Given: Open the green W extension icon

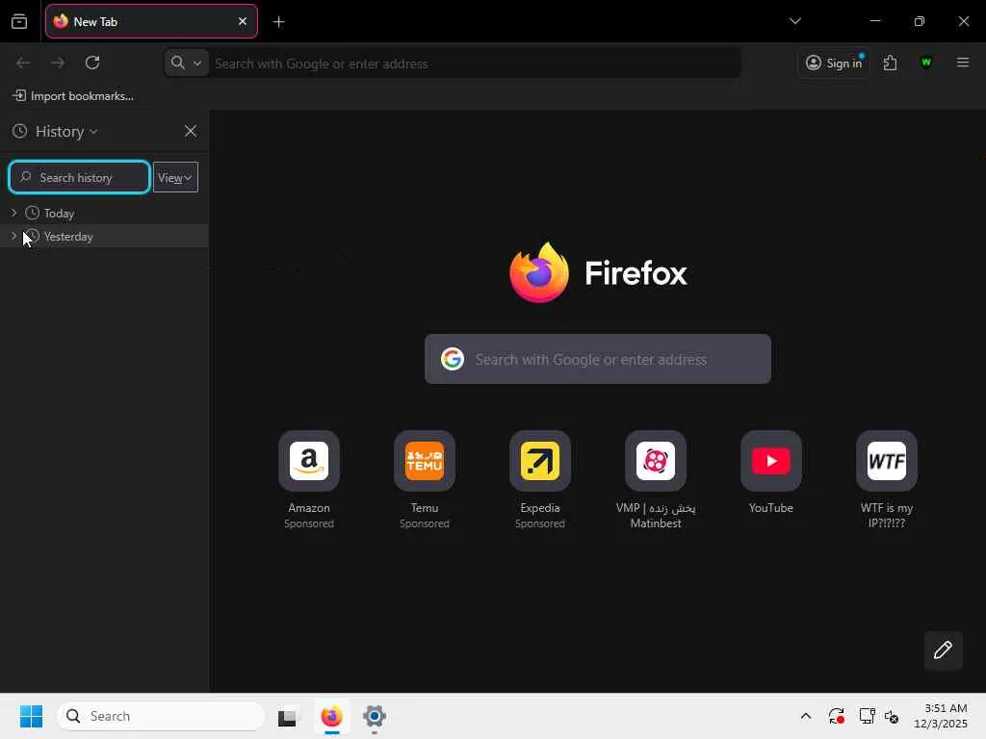Looking at the screenshot, I should [926, 63].
